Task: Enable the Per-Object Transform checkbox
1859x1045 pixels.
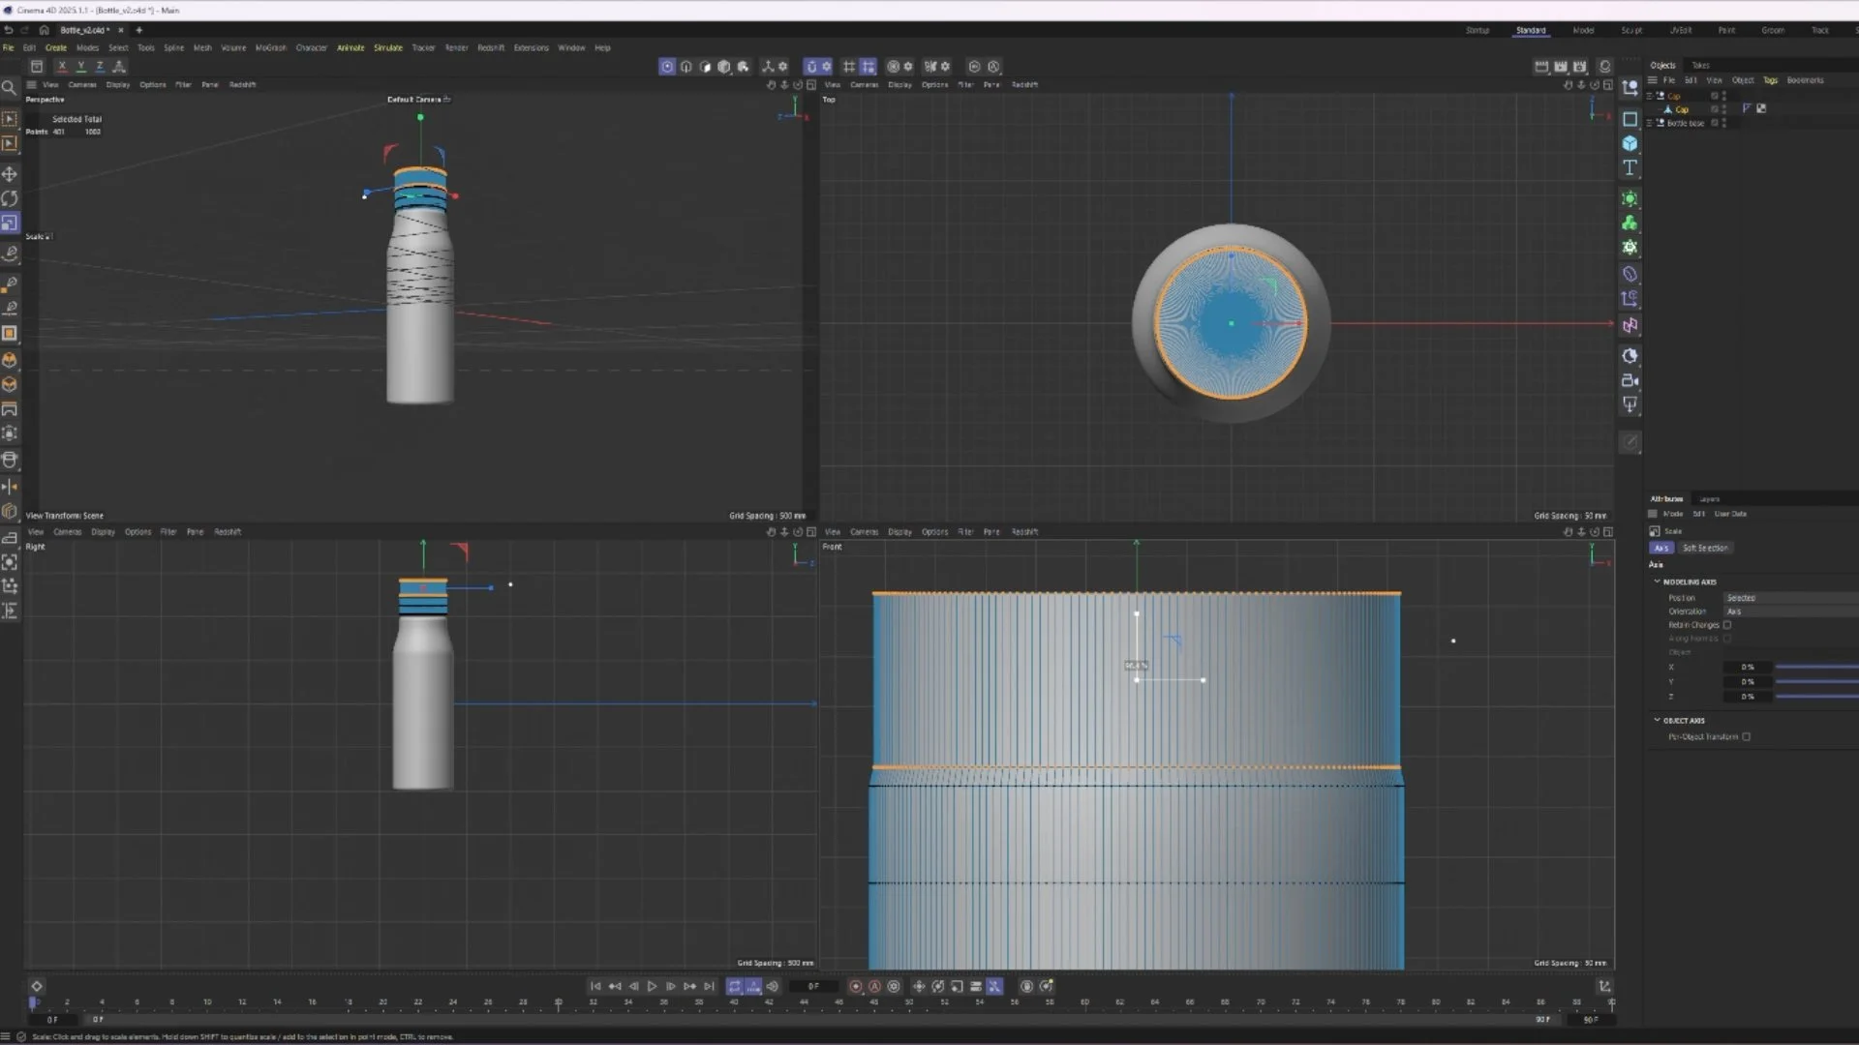Action: coord(1746,737)
